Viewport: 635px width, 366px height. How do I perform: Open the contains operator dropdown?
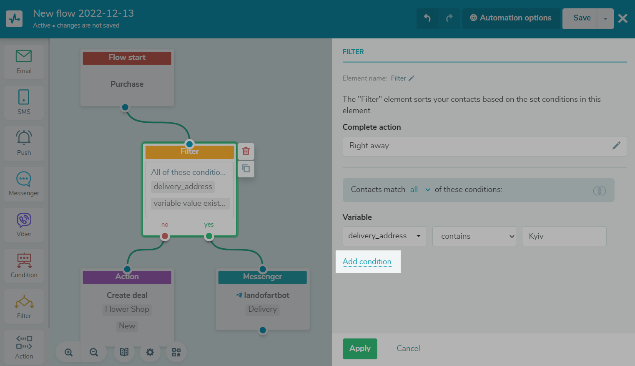(x=474, y=236)
